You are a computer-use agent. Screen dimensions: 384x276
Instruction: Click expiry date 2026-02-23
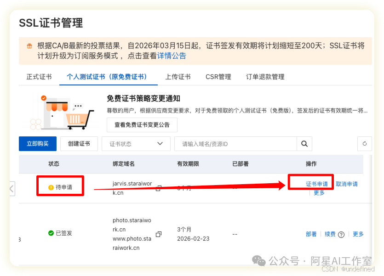coord(193,239)
